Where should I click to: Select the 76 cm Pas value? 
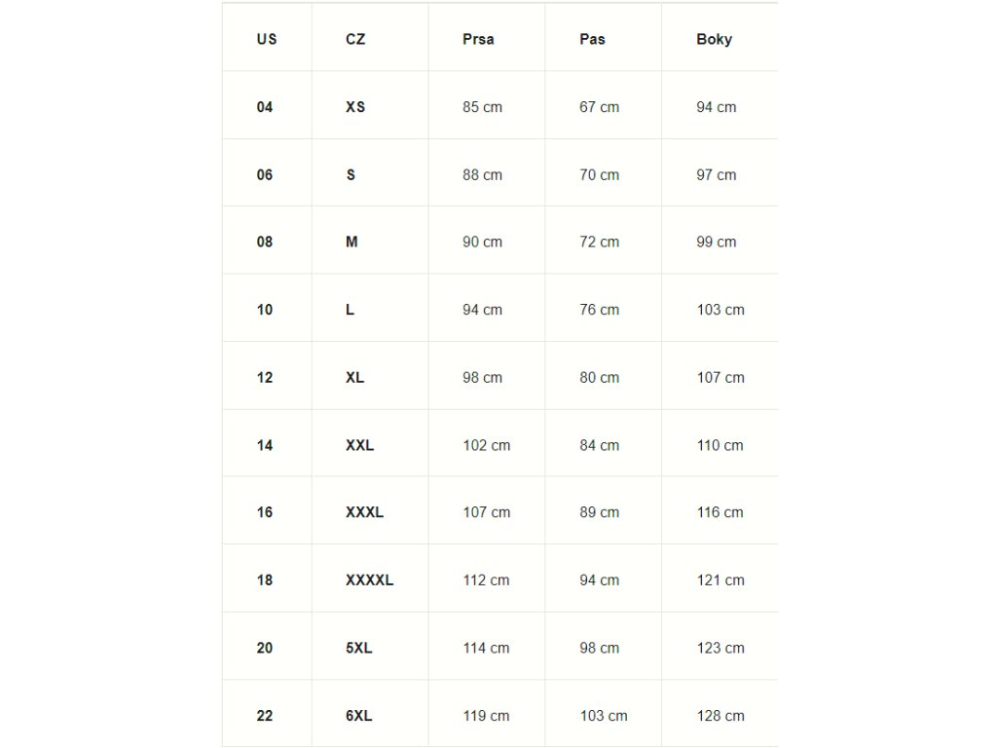click(x=599, y=310)
